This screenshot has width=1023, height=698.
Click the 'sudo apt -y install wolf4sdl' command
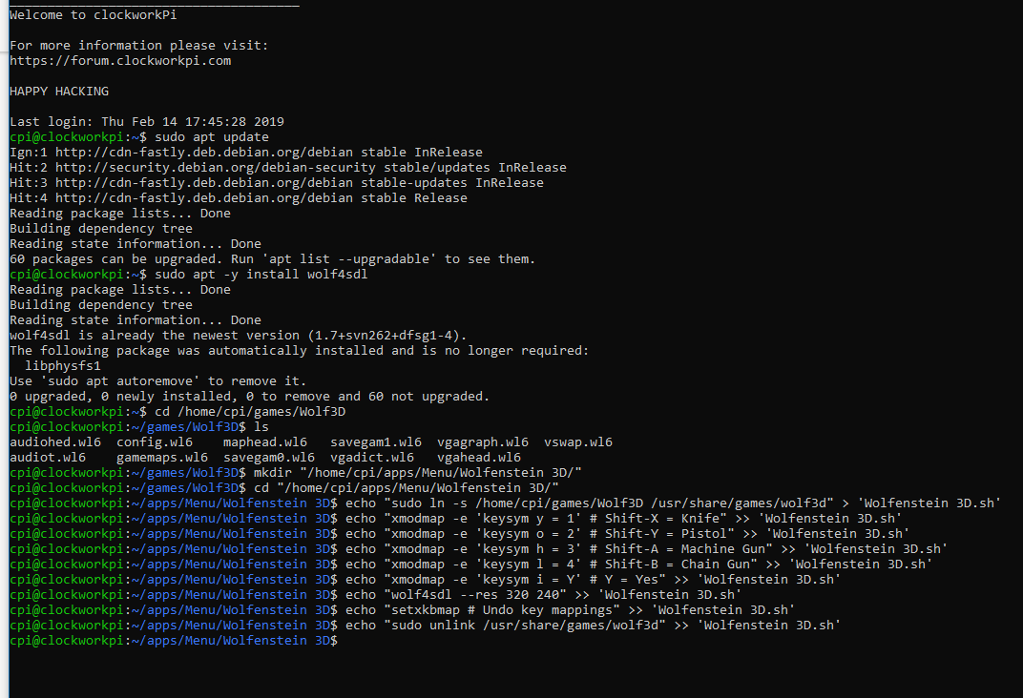click(x=261, y=275)
